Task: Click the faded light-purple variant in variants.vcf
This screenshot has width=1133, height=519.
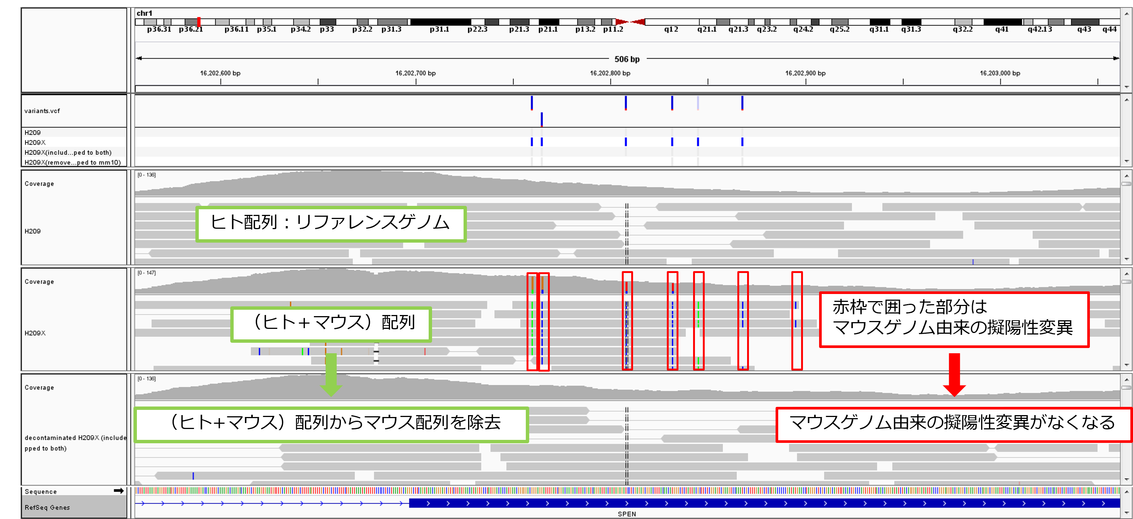Action: (x=698, y=103)
